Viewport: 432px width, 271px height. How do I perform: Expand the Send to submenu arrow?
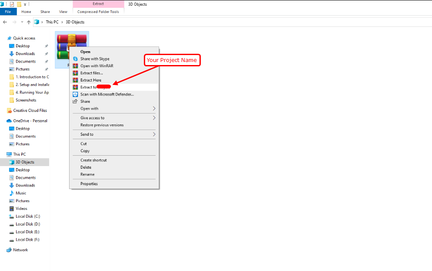pyautogui.click(x=154, y=134)
